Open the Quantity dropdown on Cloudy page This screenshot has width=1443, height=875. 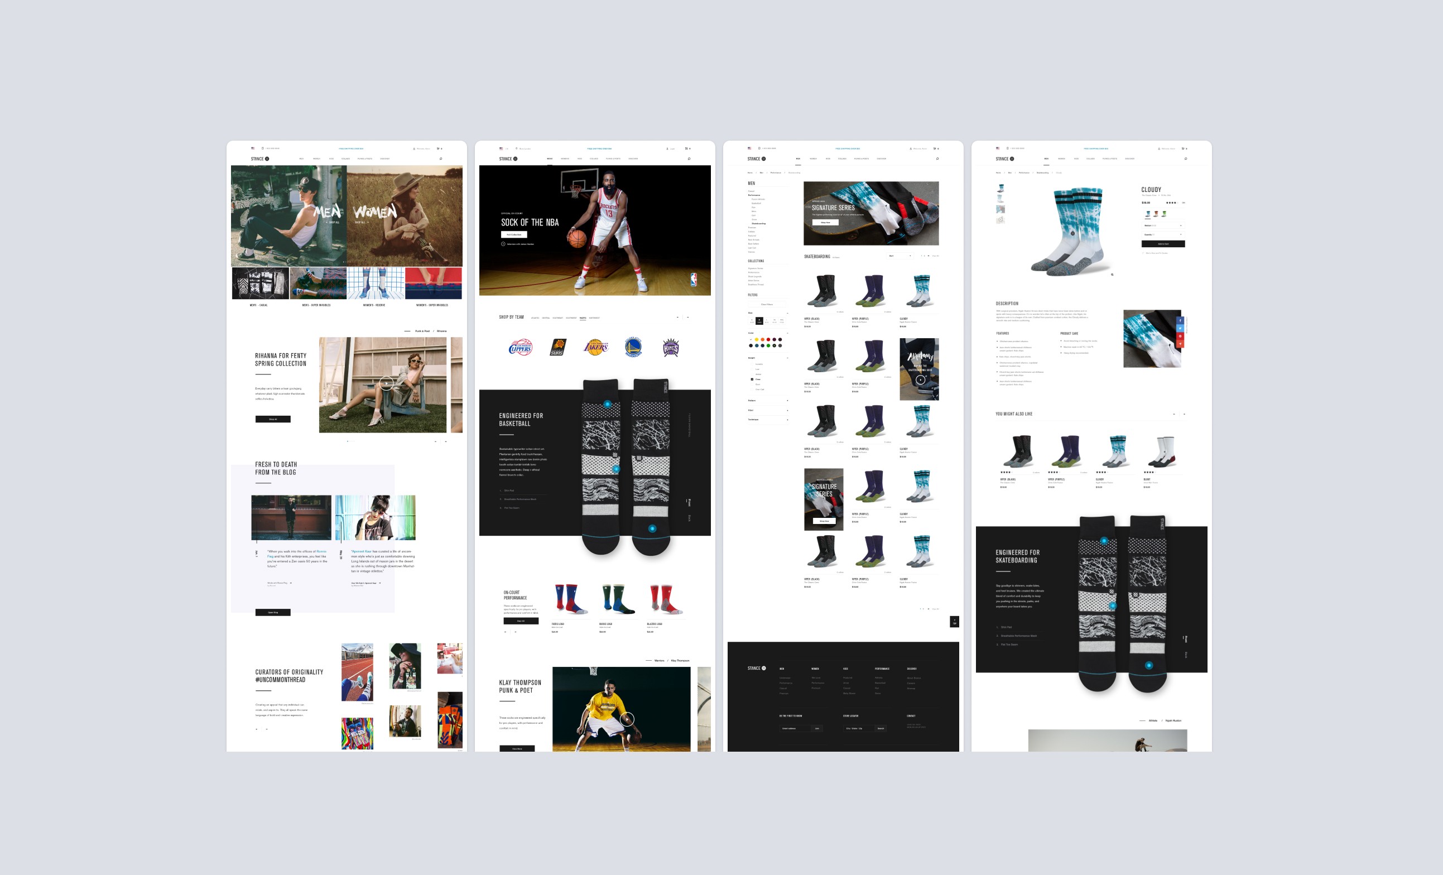click(1162, 234)
